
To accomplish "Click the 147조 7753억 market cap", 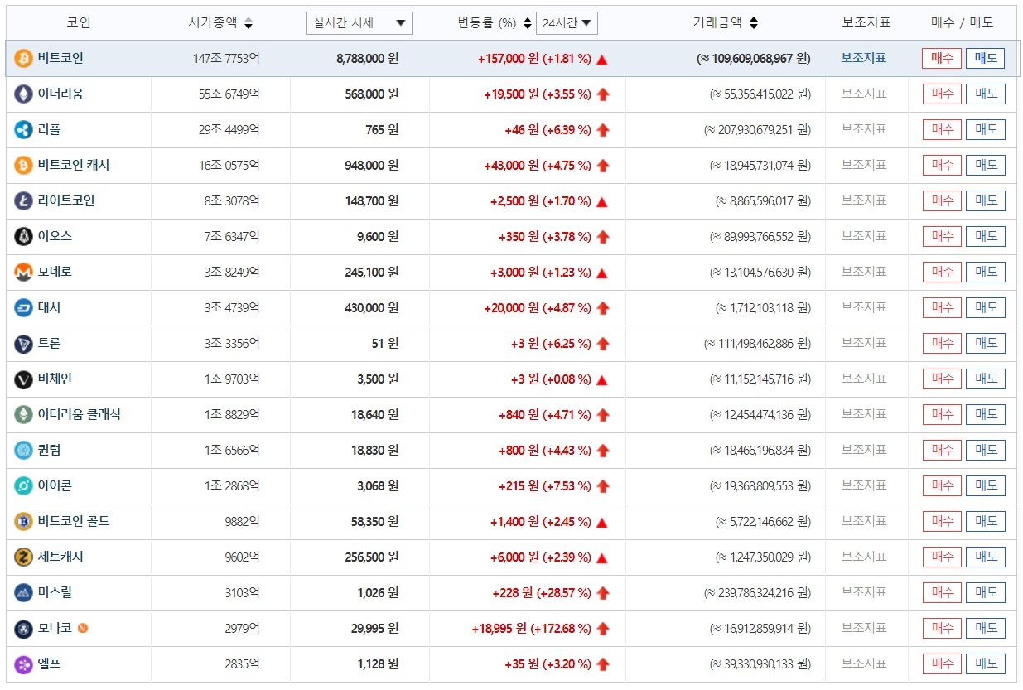I will point(225,59).
